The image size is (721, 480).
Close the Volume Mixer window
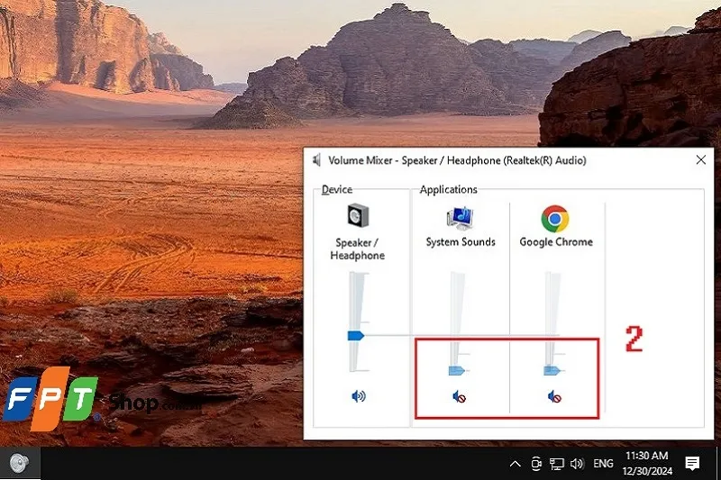point(701,160)
